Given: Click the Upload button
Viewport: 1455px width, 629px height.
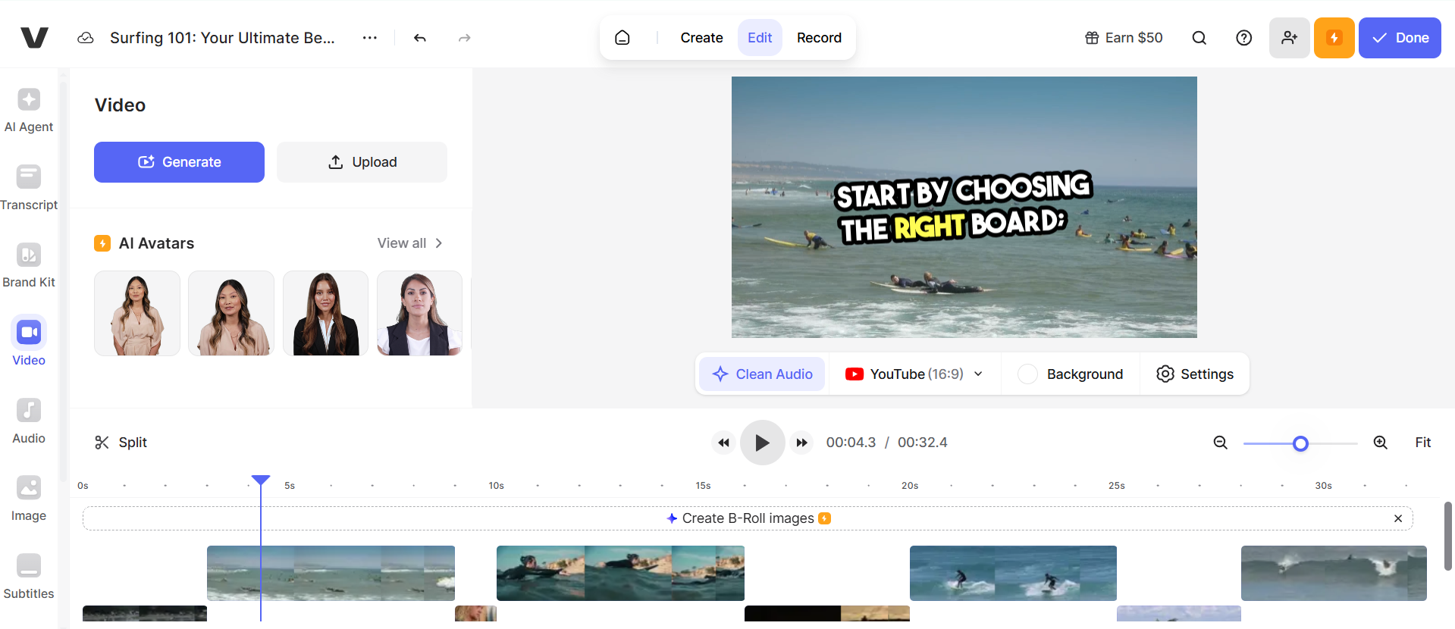Looking at the screenshot, I should tap(362, 162).
